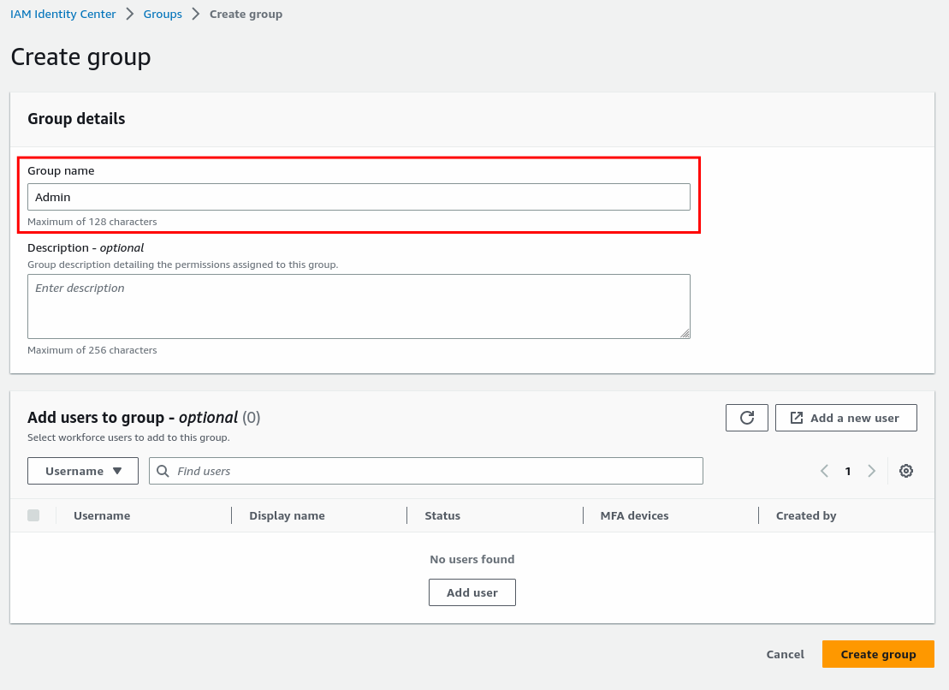Screen dimensions: 949x690
Task: Click the Status column header
Action: tap(442, 515)
